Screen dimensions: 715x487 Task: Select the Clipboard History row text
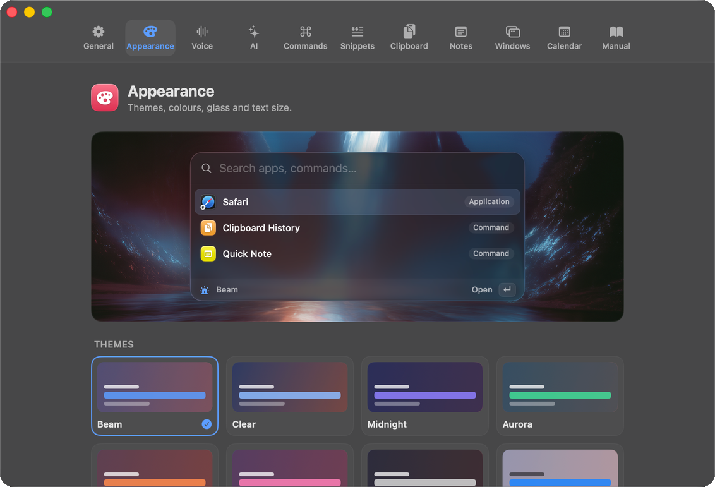point(261,228)
